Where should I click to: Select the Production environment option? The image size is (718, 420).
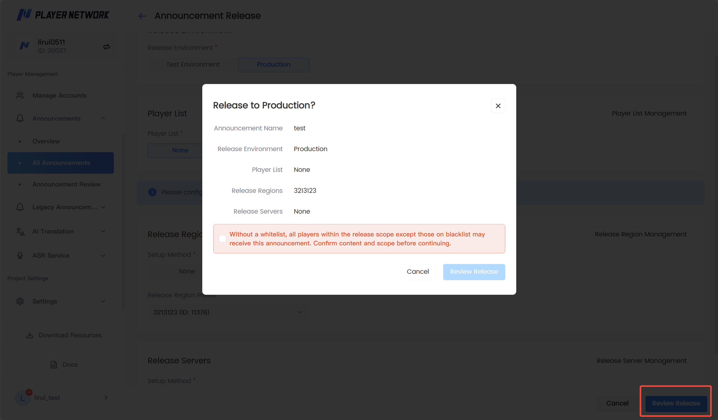tap(274, 65)
